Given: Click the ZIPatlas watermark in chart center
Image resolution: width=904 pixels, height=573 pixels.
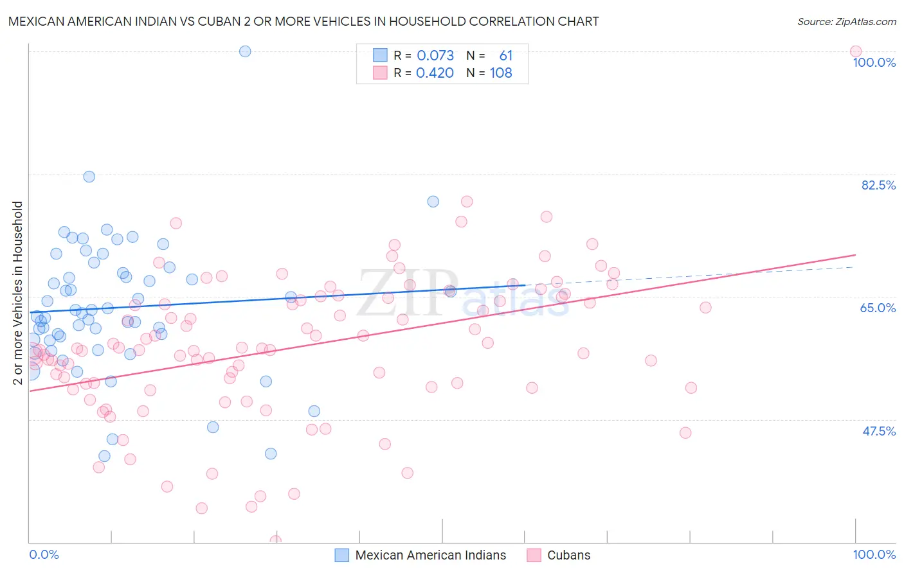Looking at the screenshot, I should (463, 294).
